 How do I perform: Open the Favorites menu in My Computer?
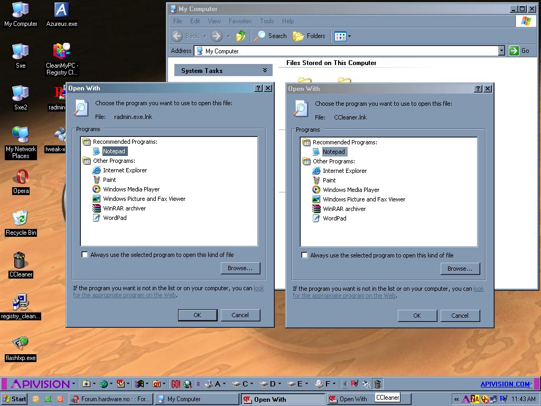[x=240, y=21]
